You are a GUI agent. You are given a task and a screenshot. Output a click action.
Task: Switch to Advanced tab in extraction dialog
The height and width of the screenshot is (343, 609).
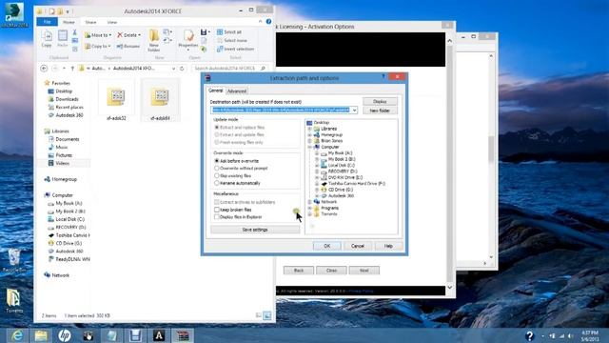pos(237,91)
